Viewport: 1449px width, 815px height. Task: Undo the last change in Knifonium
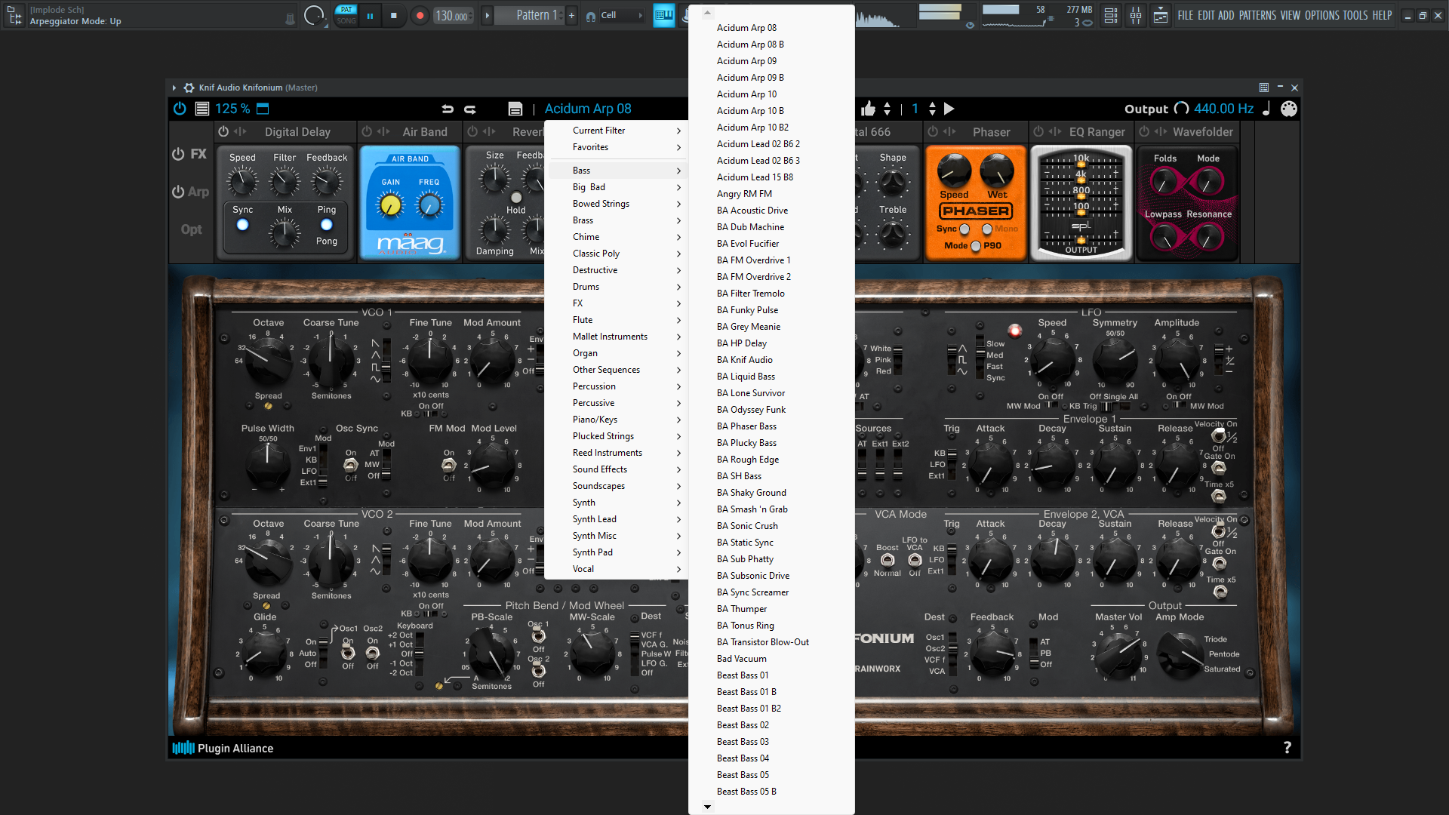pyautogui.click(x=448, y=109)
